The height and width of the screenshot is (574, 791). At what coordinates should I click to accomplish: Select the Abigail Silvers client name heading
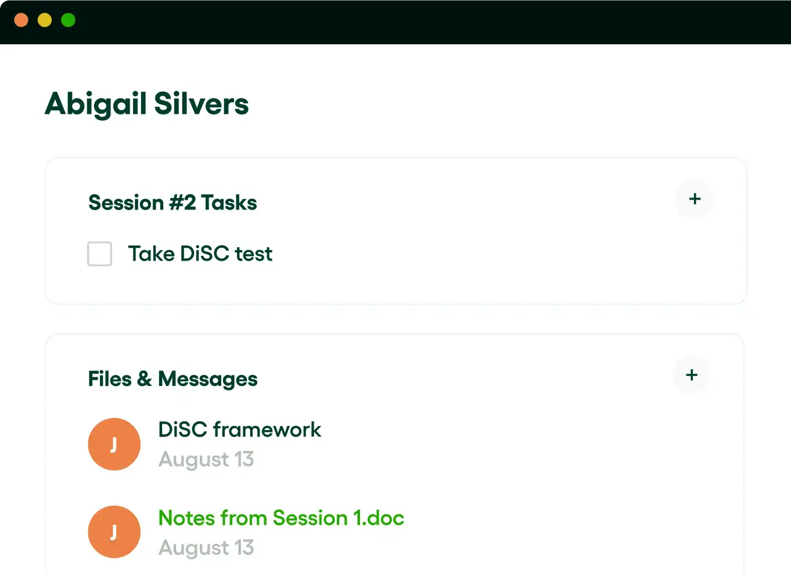(x=147, y=104)
